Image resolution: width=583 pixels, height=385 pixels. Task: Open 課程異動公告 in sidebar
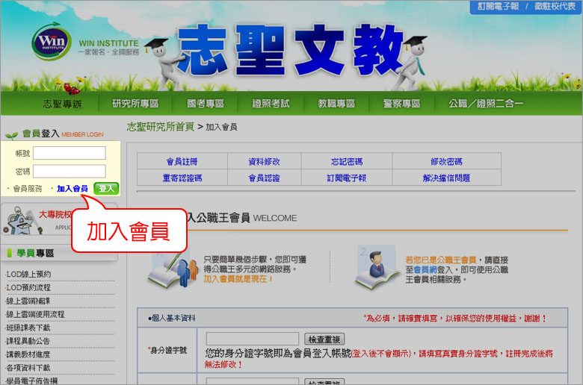(x=28, y=341)
